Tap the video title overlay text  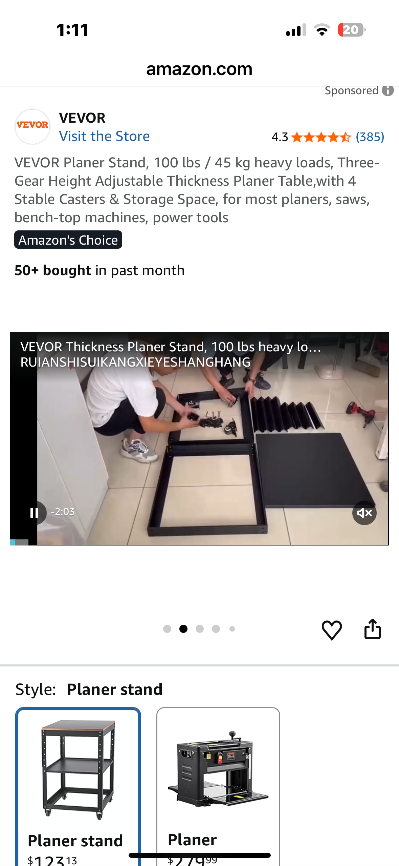coord(171,354)
